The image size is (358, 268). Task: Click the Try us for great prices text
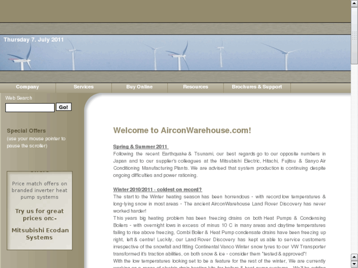[x=39, y=214]
